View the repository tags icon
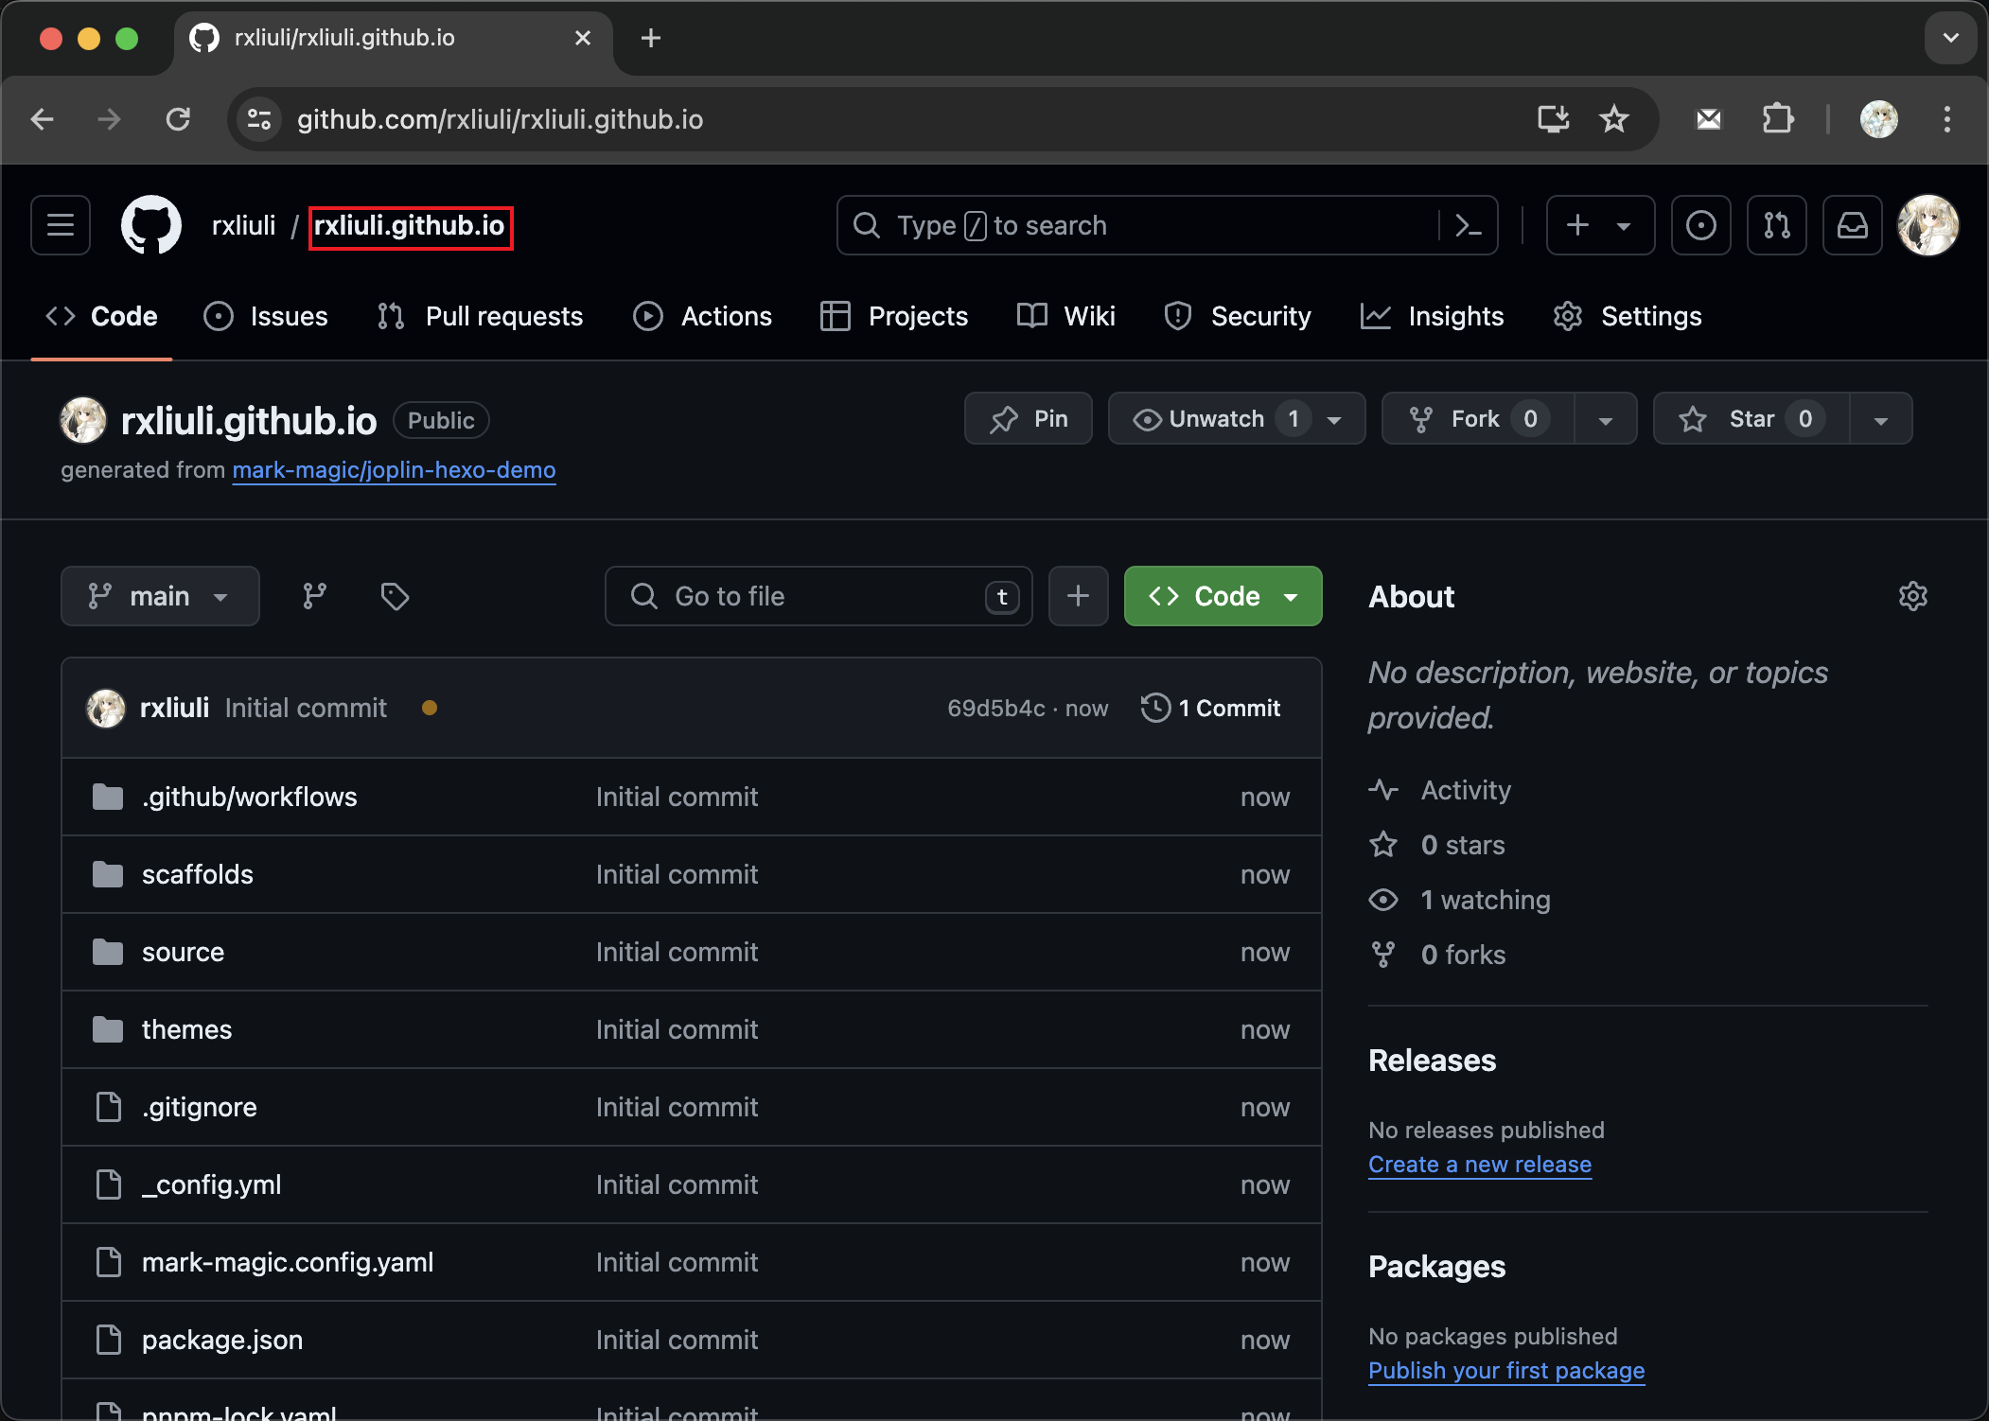 pos(395,596)
